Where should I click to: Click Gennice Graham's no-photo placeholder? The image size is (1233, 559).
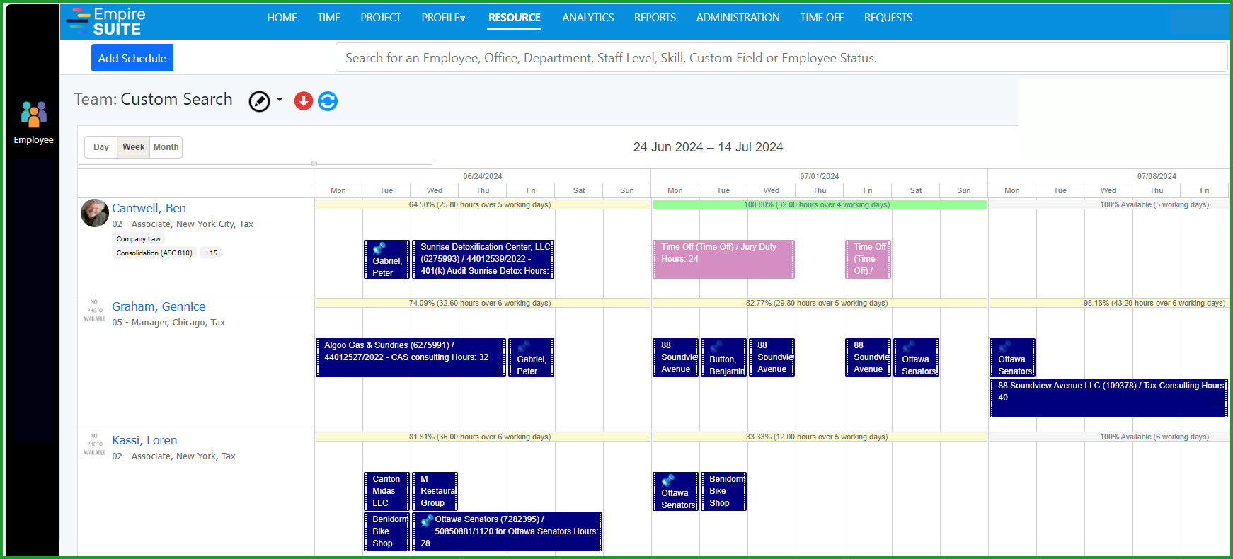[95, 311]
